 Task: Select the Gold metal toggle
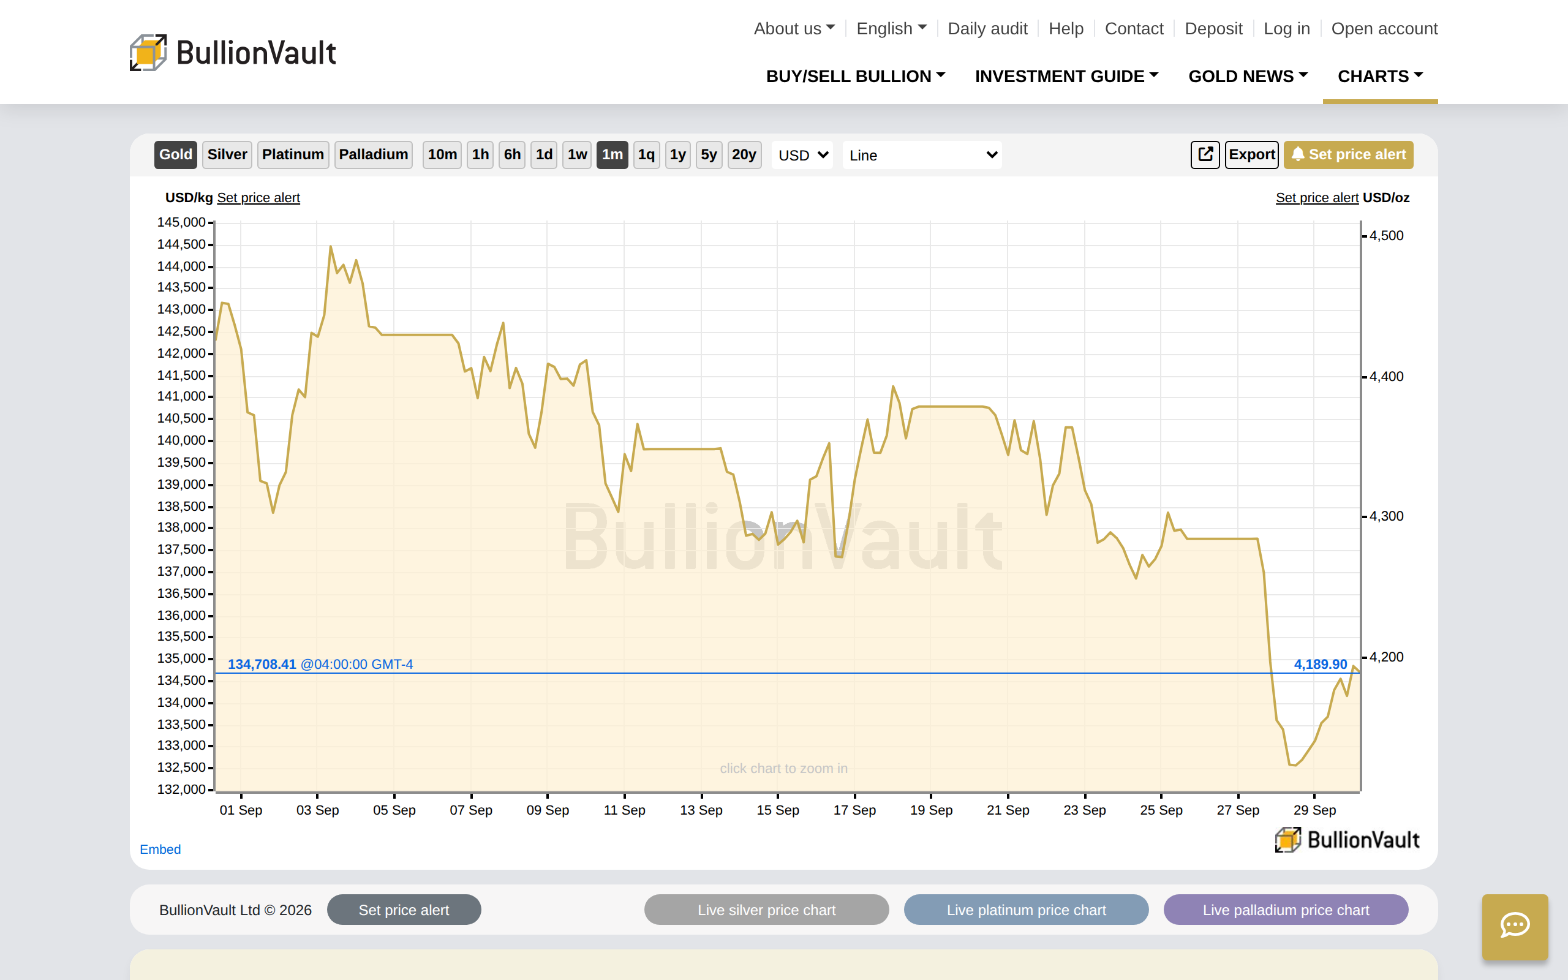tap(176, 154)
